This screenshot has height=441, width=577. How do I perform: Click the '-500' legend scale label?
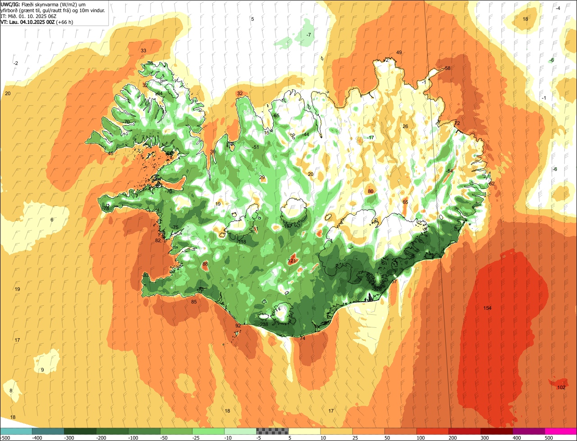click(x=5, y=438)
